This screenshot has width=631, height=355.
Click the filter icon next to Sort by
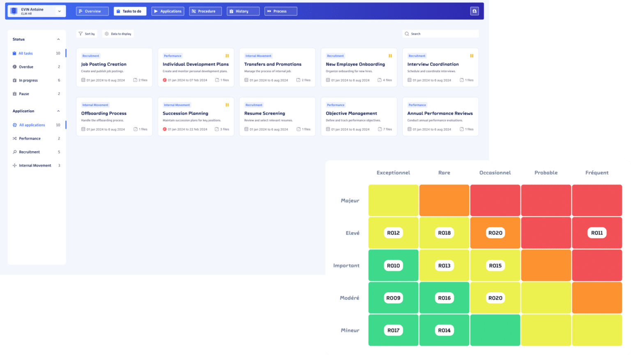81,34
